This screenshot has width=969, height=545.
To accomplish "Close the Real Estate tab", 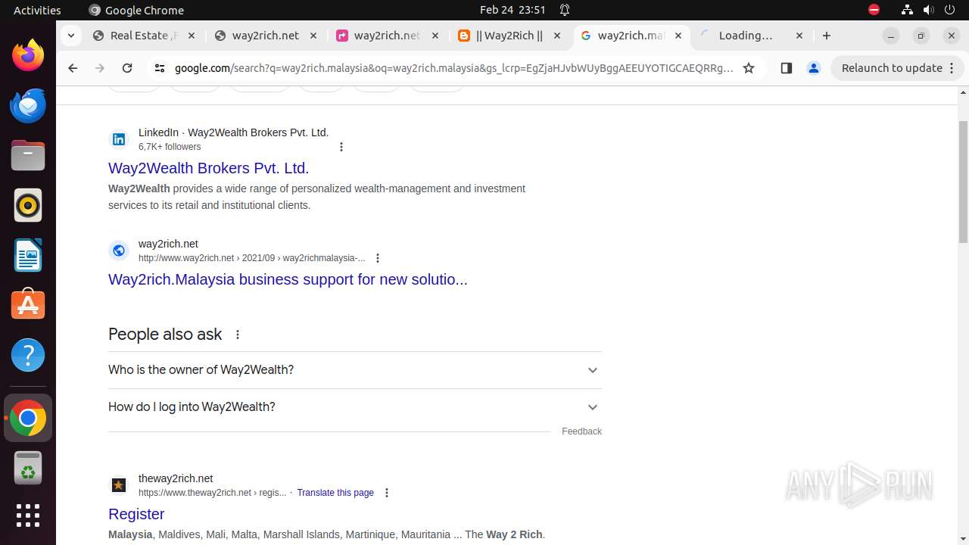I will coord(191,36).
